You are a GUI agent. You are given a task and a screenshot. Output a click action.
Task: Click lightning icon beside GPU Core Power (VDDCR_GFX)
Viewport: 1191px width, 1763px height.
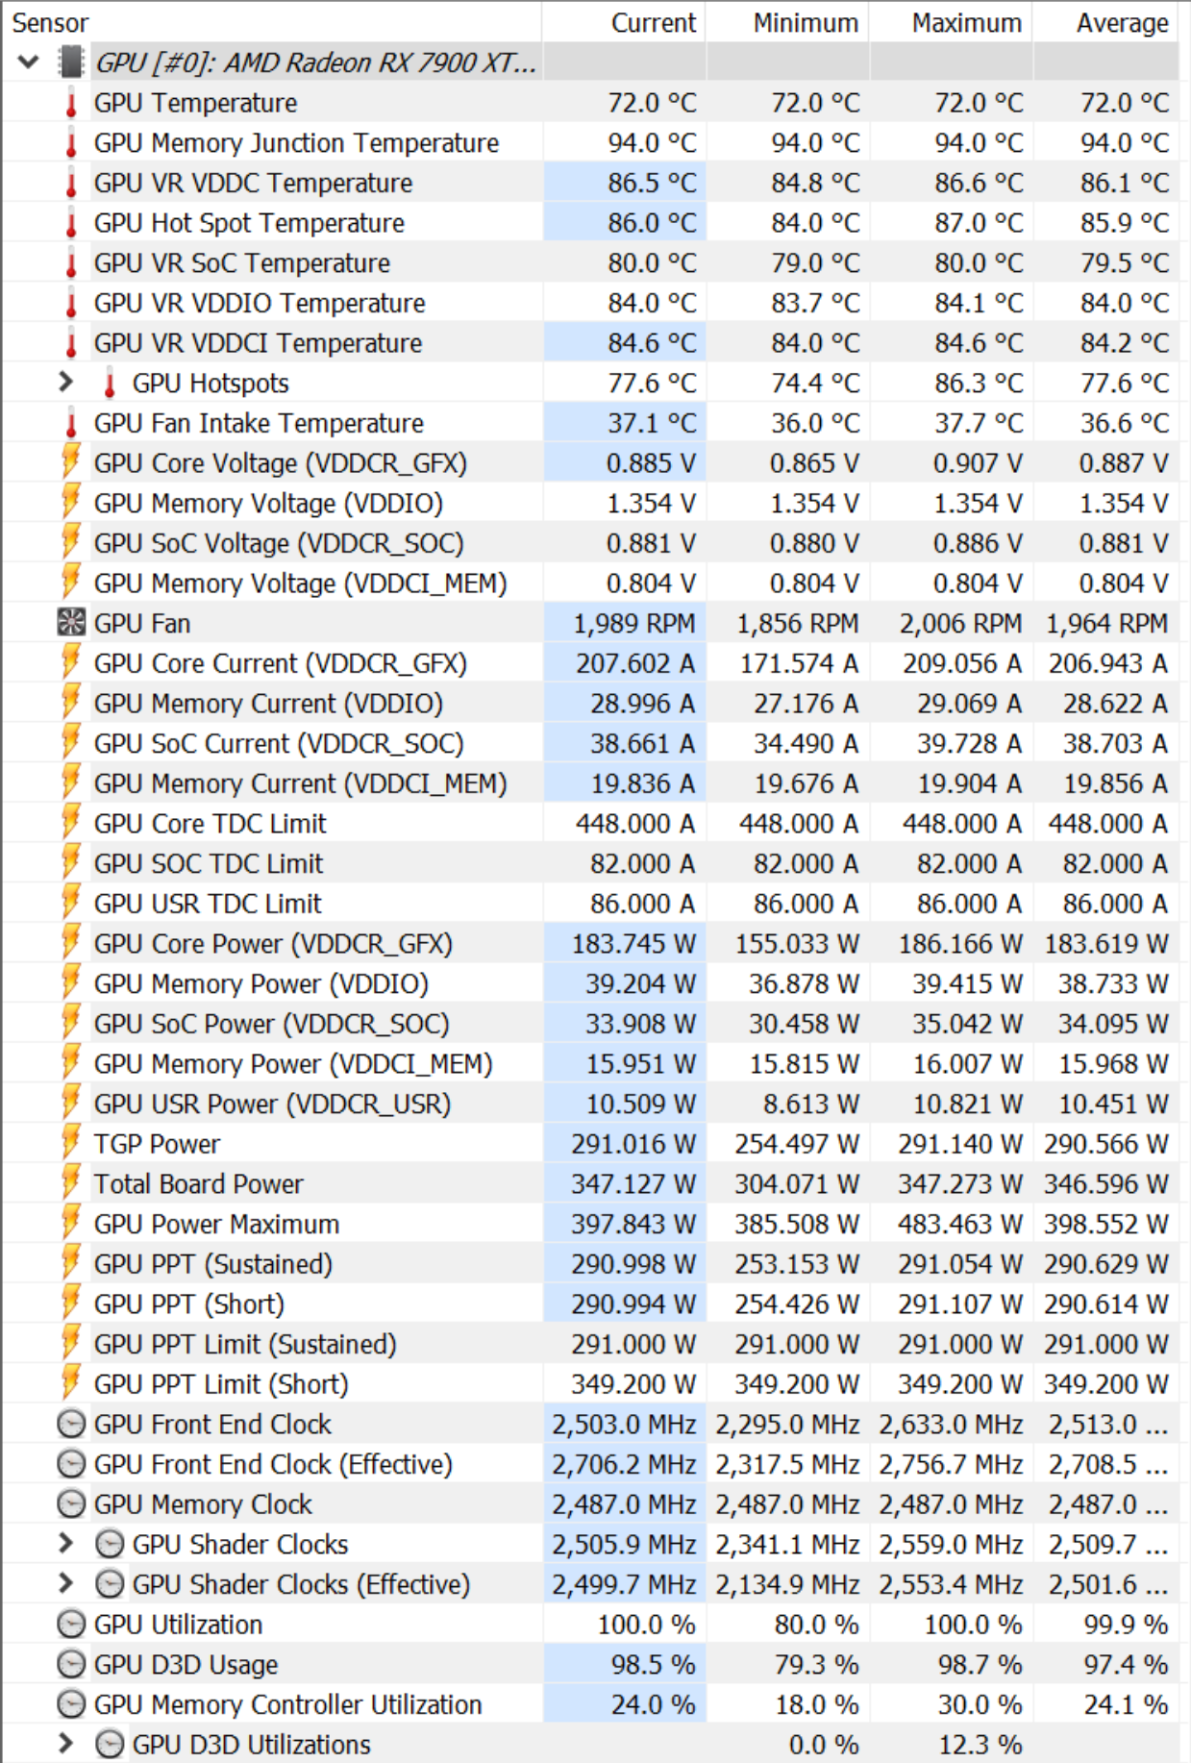point(71,944)
